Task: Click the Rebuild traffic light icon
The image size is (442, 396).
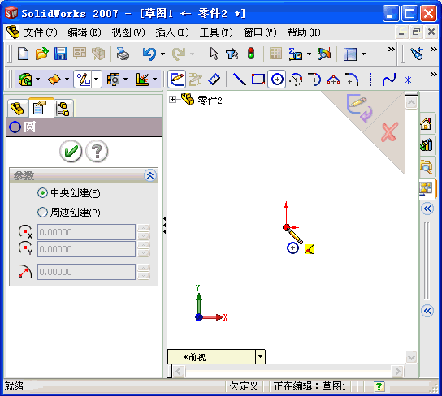Action: 251,54
